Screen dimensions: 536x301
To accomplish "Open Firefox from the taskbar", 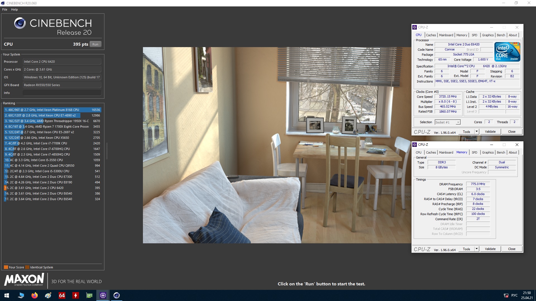I will coord(34,295).
